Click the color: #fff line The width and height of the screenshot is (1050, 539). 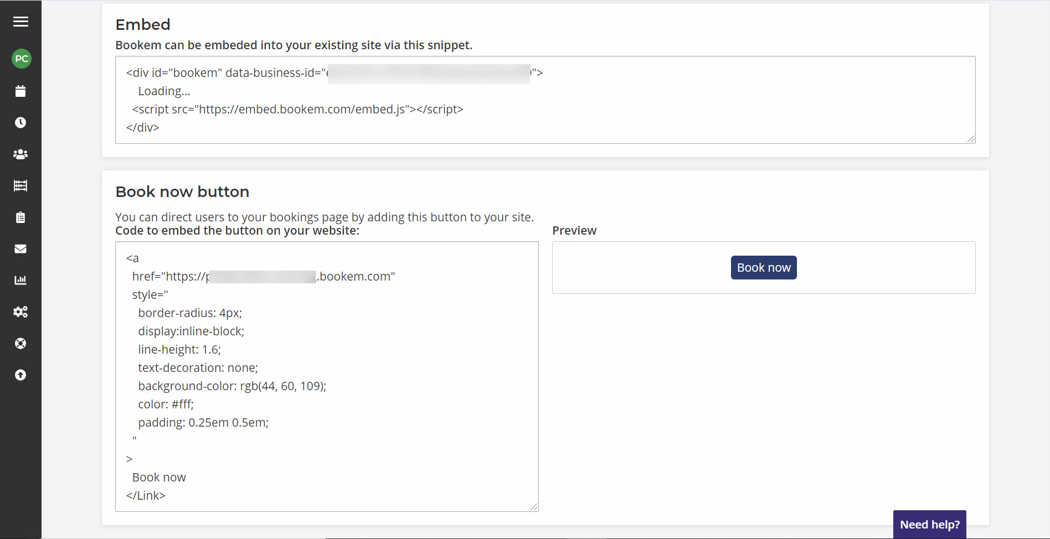point(166,405)
